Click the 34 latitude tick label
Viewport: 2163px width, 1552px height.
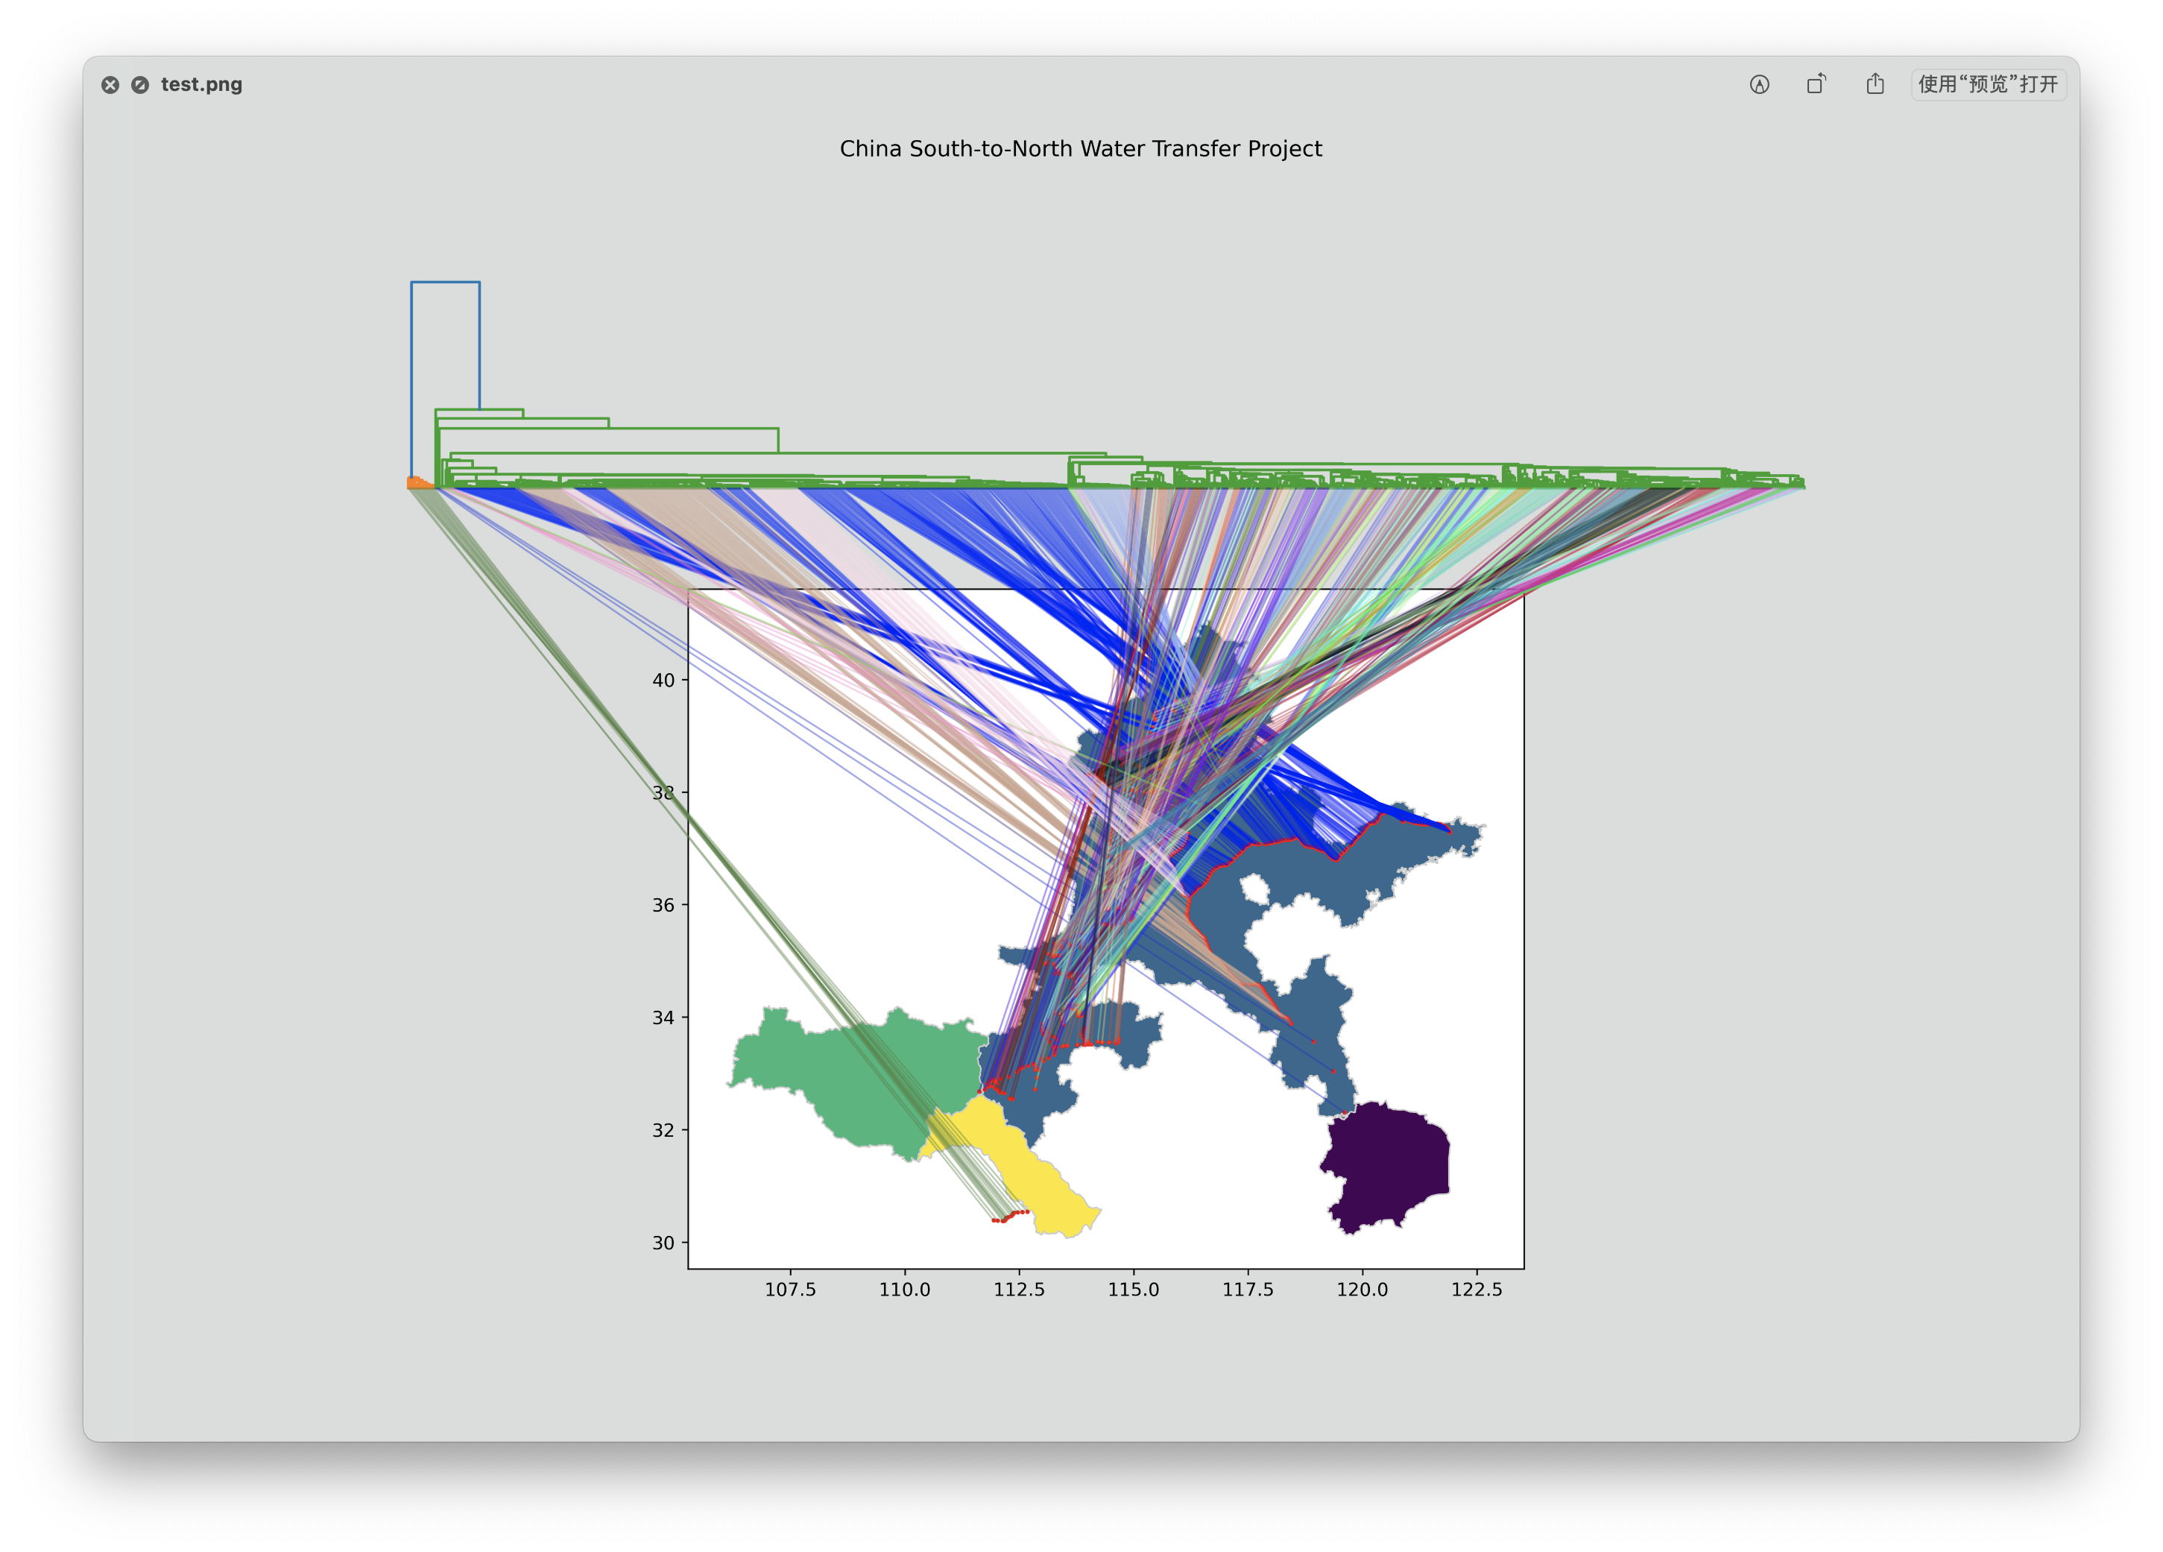click(663, 1018)
